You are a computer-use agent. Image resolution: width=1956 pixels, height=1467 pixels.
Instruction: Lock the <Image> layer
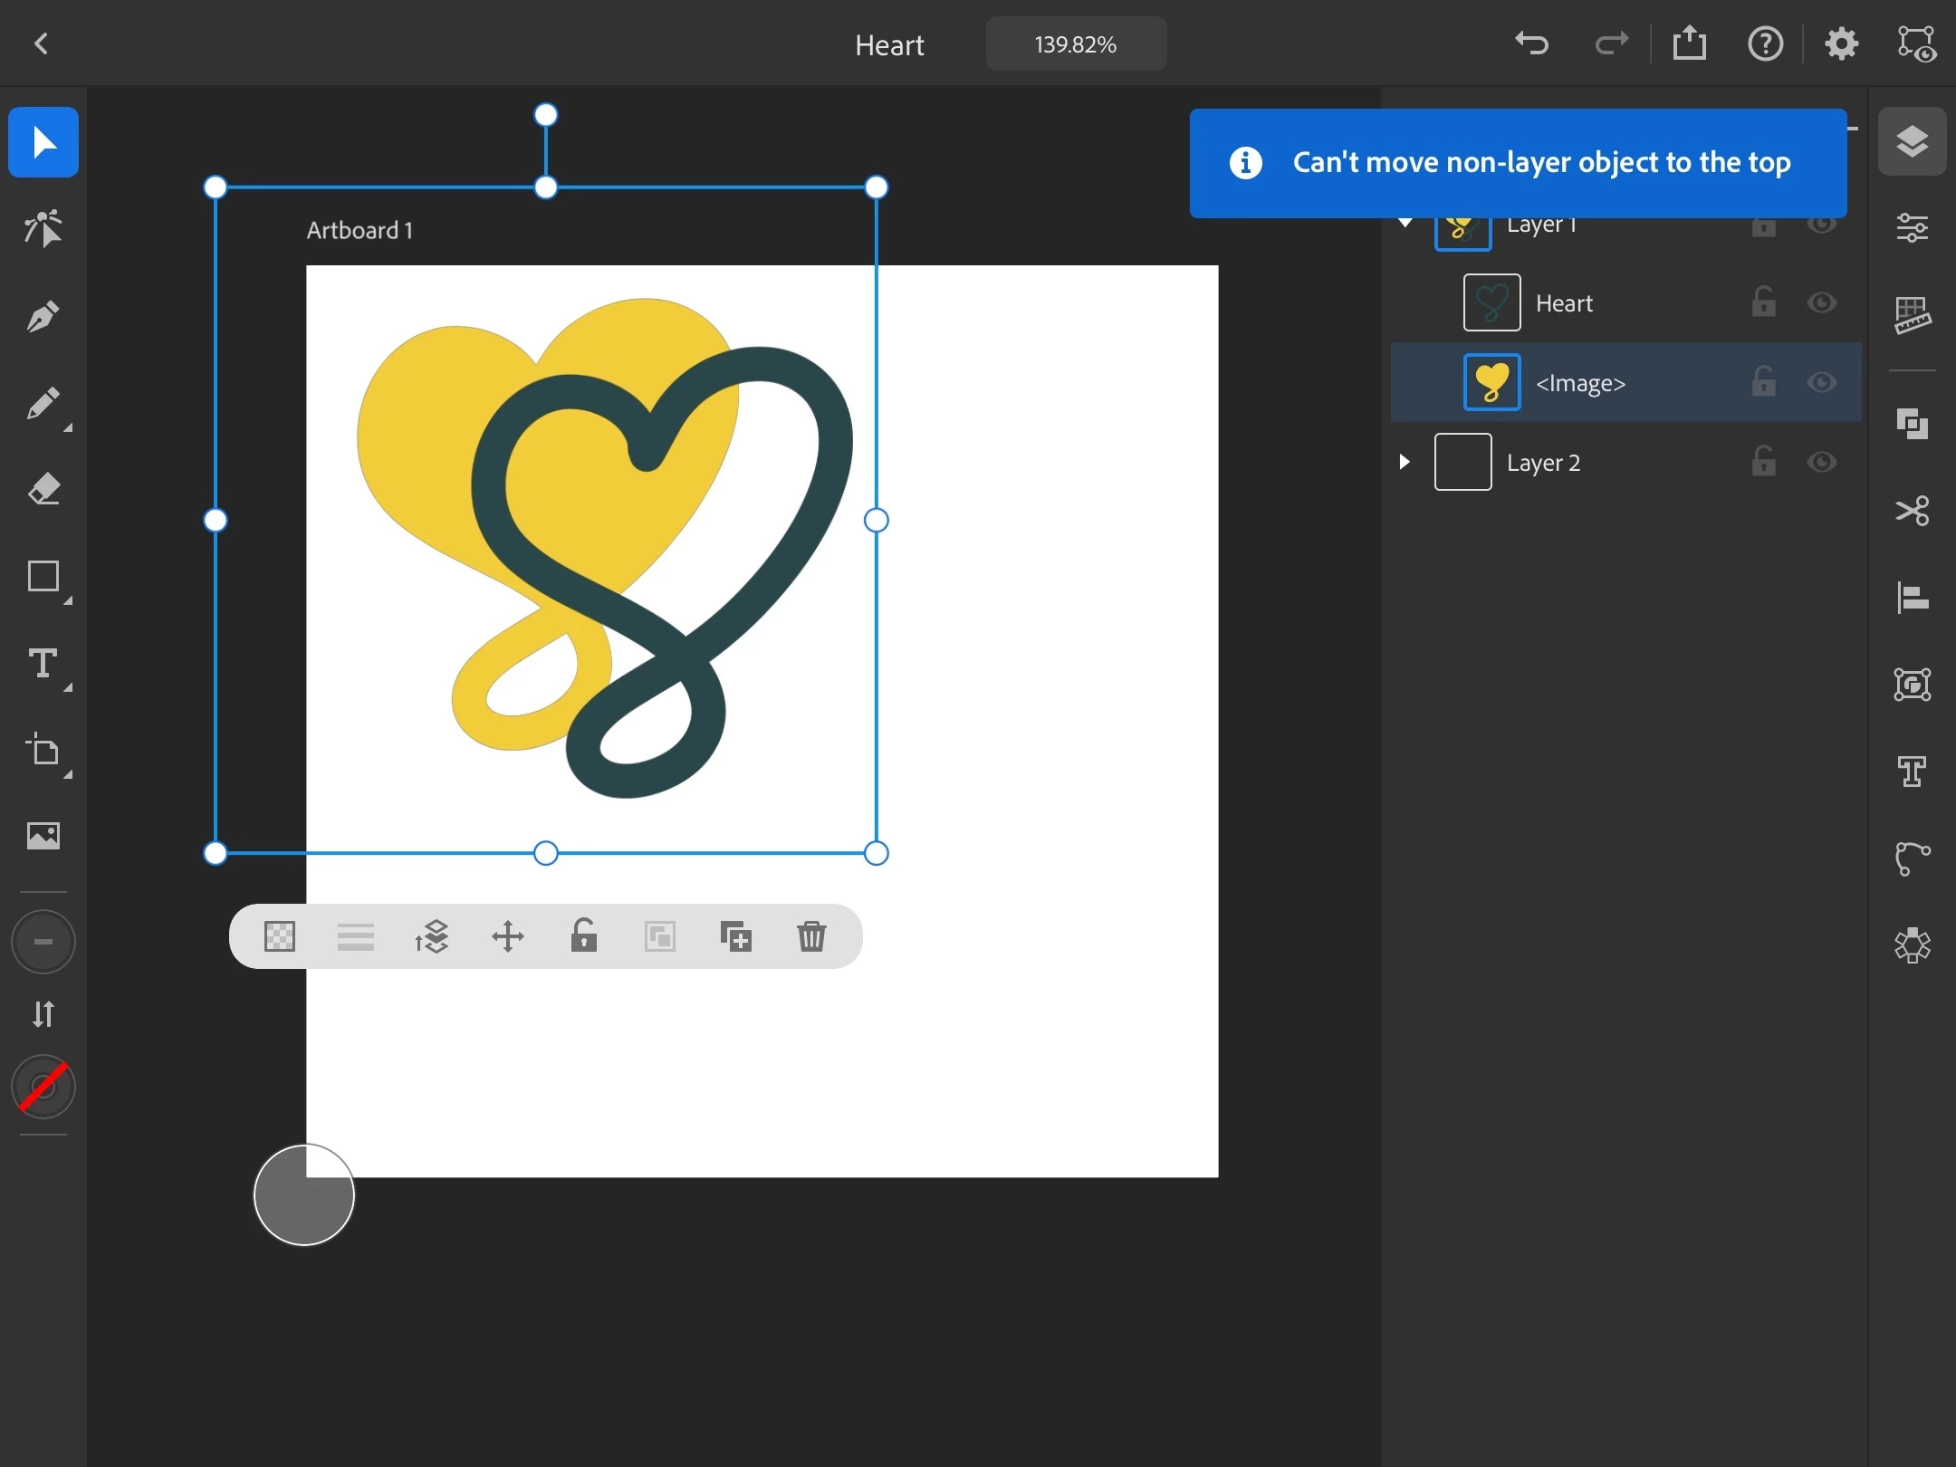(x=1763, y=382)
